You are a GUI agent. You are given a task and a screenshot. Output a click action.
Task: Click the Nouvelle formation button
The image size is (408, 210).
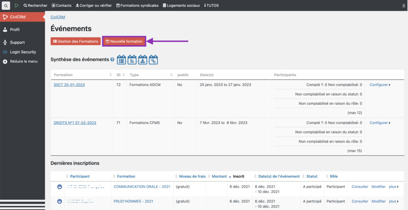(124, 42)
